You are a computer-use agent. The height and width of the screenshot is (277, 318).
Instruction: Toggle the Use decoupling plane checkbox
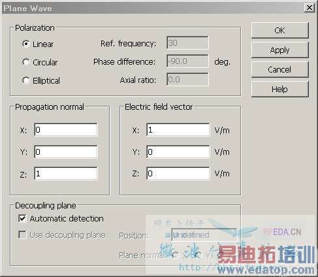(22, 235)
